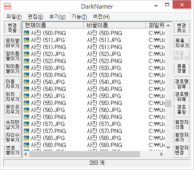Click the scroll up arrow

[168, 26]
